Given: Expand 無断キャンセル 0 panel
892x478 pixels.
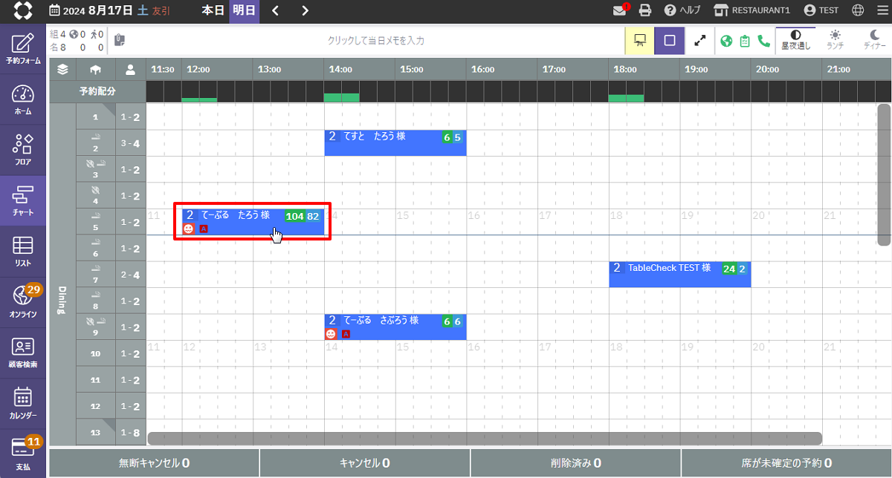Looking at the screenshot, I should [x=154, y=462].
